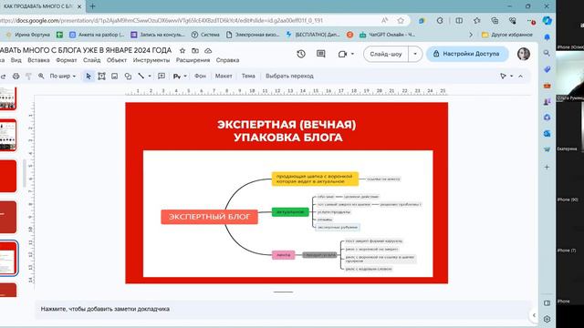The height and width of the screenshot is (328, 584).
Task: Open the Google account avatar
Action: (x=524, y=54)
